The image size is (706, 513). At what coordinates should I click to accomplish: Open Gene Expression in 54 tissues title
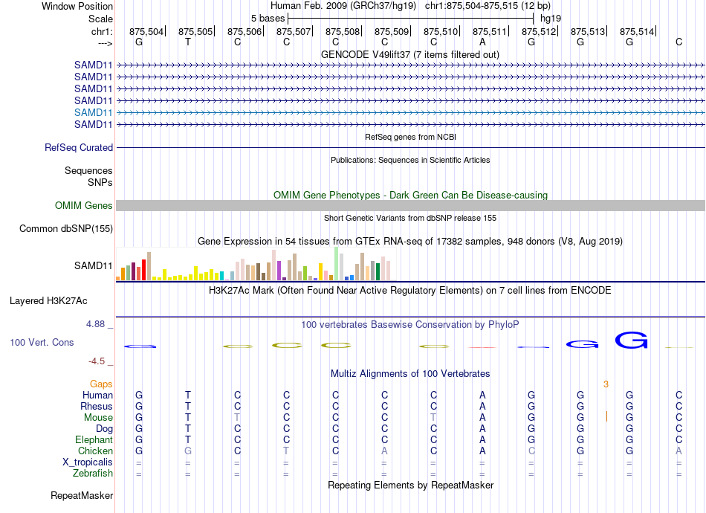pos(410,242)
